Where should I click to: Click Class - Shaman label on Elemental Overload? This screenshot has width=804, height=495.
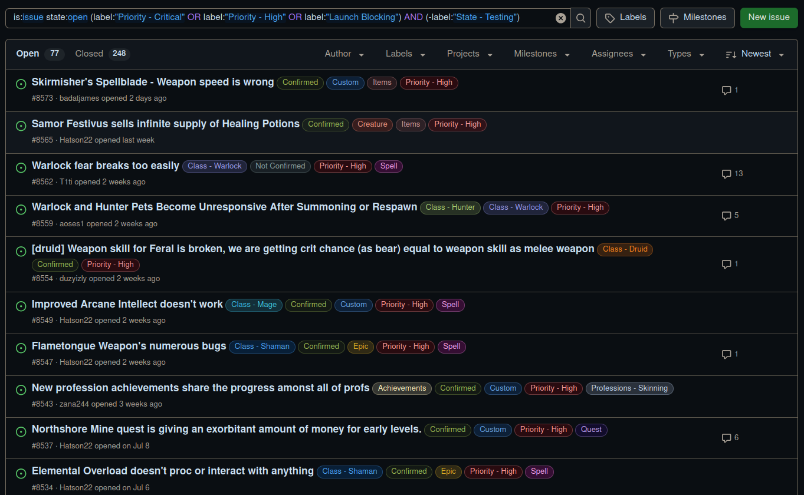point(350,471)
